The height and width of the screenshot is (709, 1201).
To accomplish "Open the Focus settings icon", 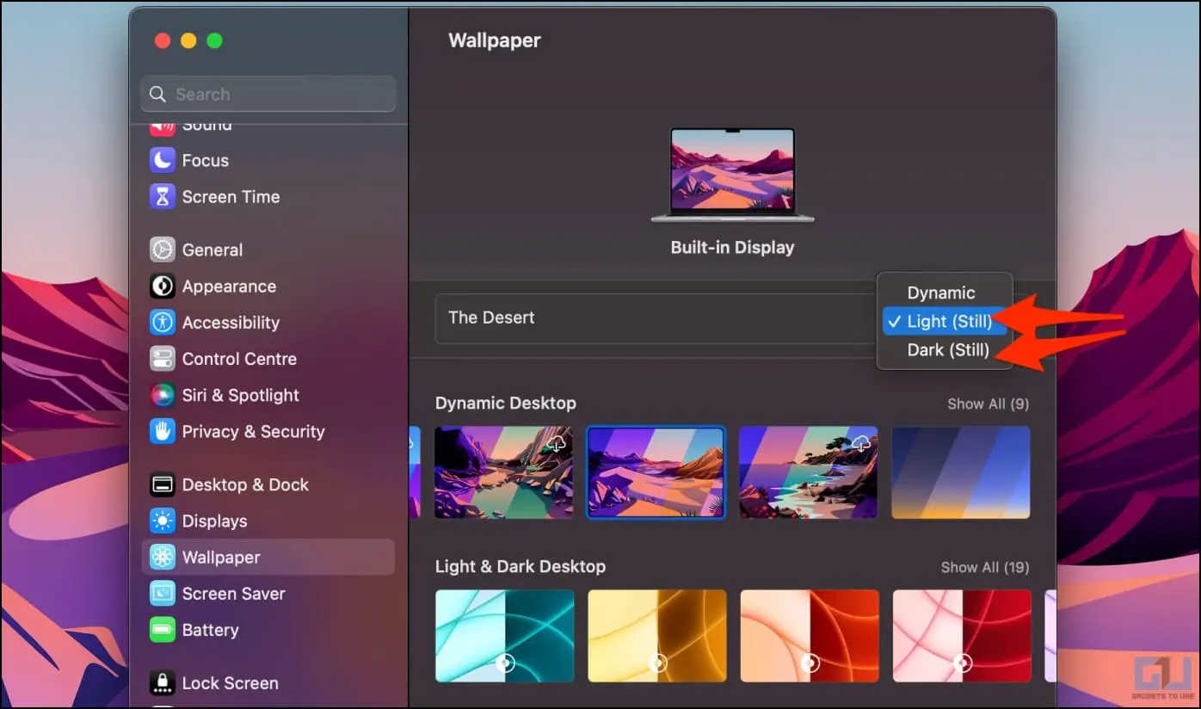I will pyautogui.click(x=163, y=160).
